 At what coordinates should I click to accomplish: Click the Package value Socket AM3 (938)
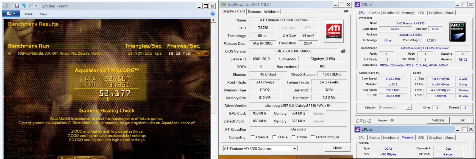coord(410,35)
